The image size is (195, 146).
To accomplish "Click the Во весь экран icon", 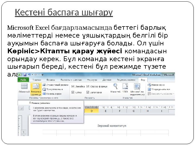I will [x=44, y=94].
